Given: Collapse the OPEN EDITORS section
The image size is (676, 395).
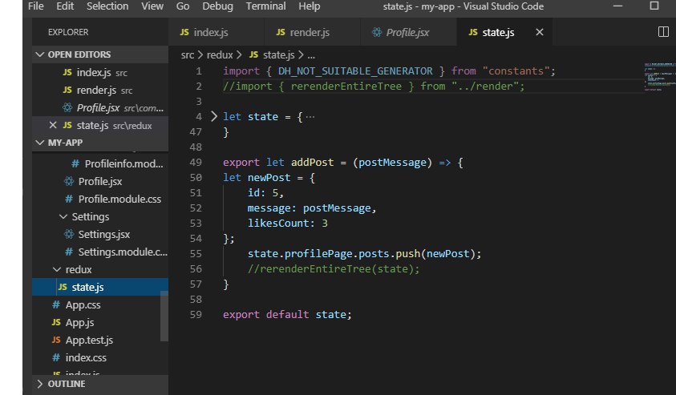Looking at the screenshot, I should [x=41, y=54].
